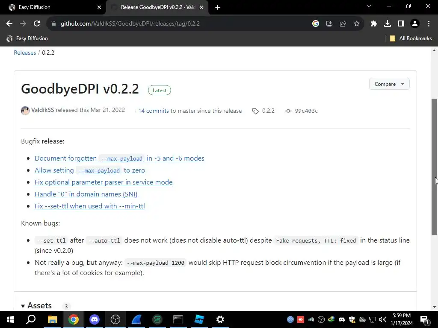This screenshot has height=328, width=438.
Task: Open the volume speaker tray icon
Action: (383, 319)
